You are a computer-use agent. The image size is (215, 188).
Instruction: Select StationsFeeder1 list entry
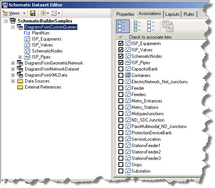146,146
